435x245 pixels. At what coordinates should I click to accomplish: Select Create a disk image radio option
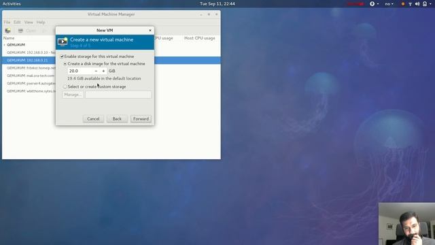coord(65,64)
